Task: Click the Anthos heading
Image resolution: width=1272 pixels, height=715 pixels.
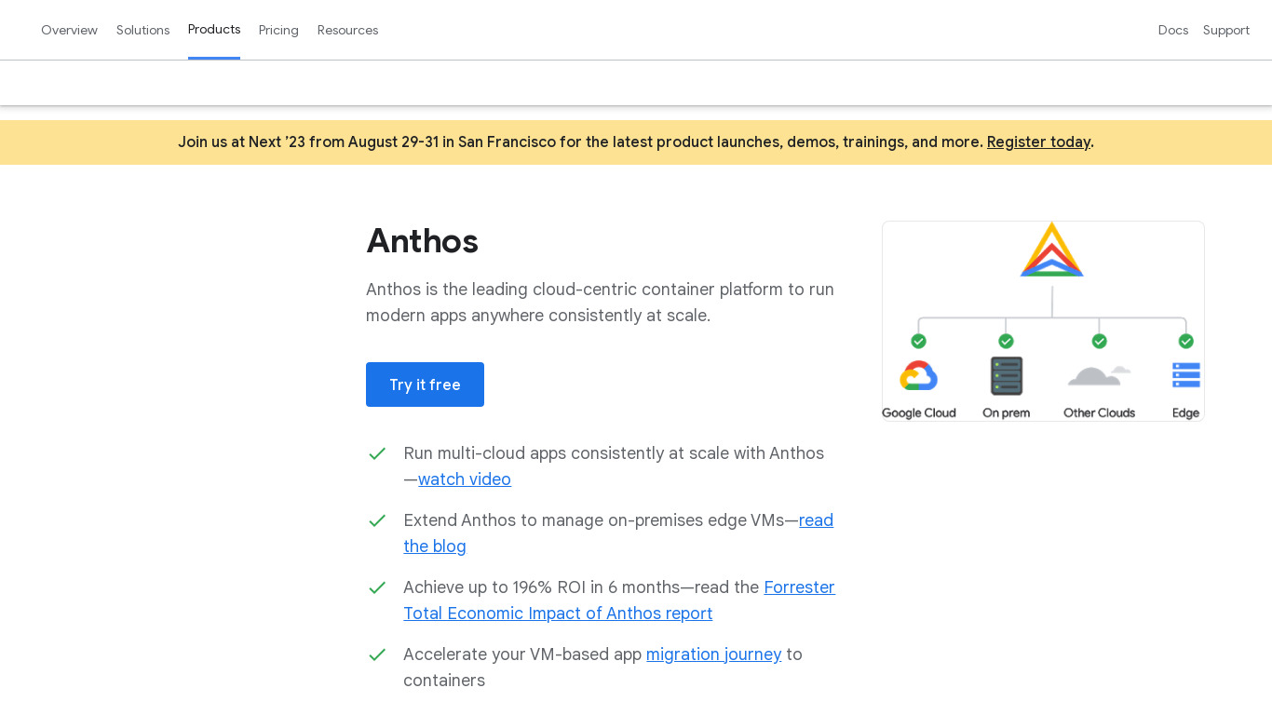Action: coord(422,241)
